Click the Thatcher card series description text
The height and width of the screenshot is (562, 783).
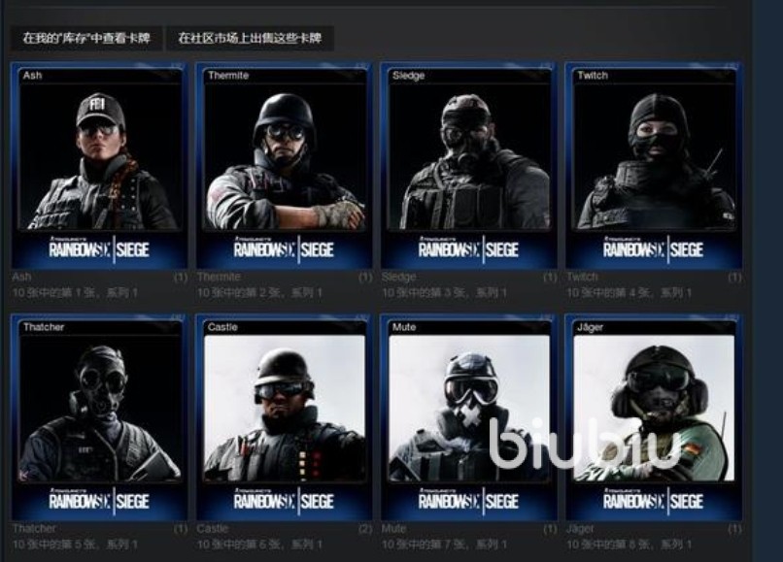click(x=75, y=544)
